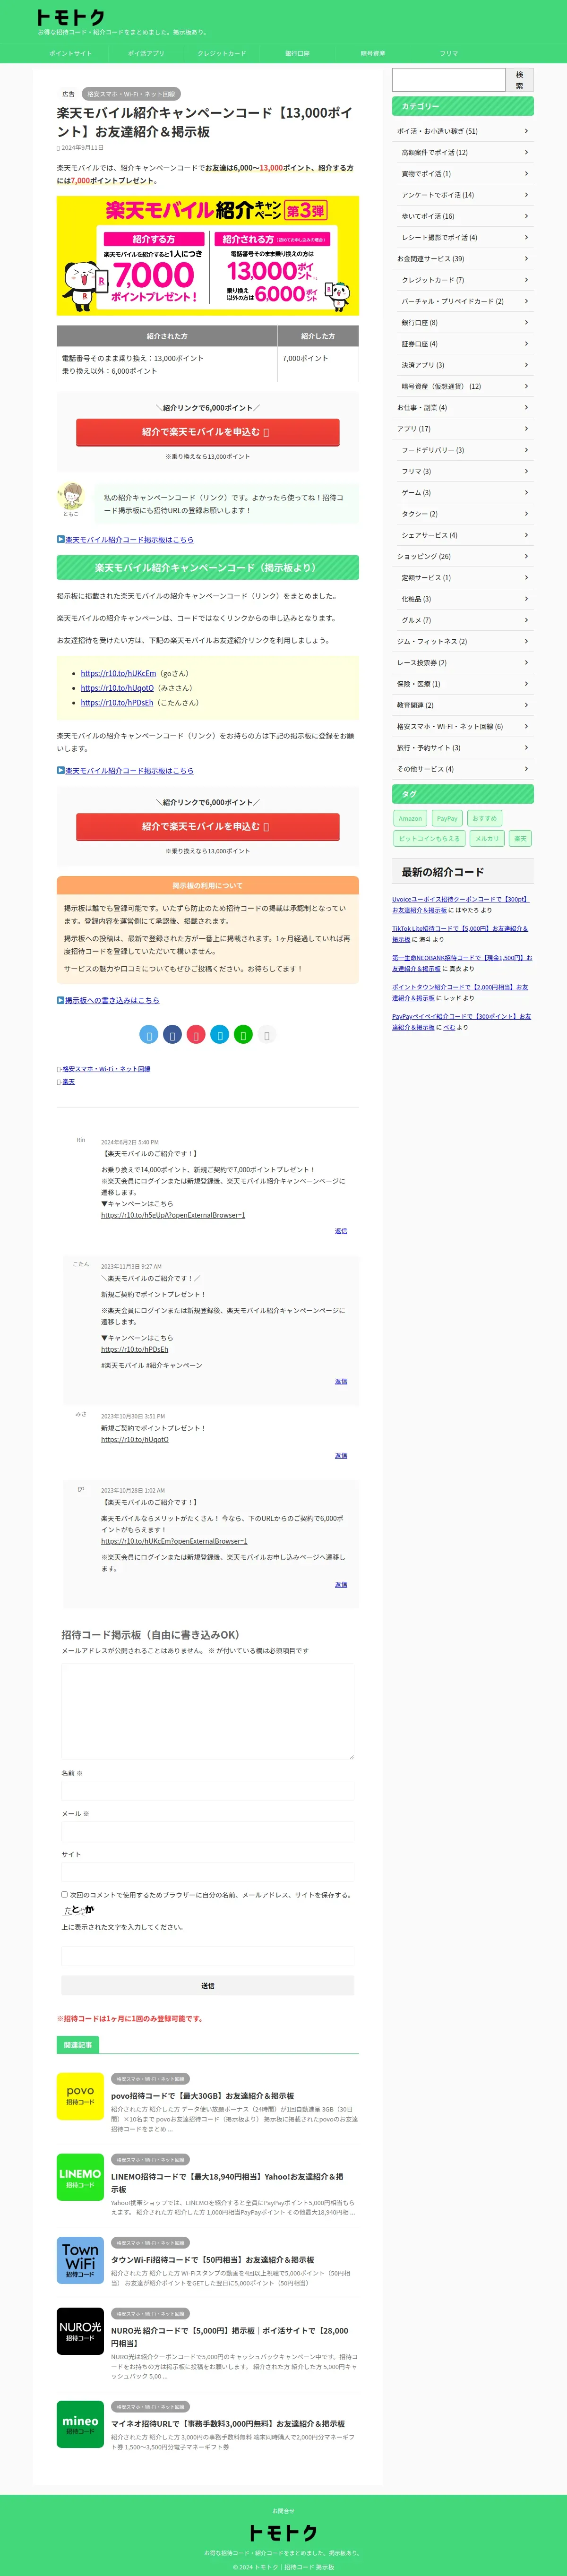
Task: Open 暗号資産 in the top nav
Action: click(x=373, y=53)
